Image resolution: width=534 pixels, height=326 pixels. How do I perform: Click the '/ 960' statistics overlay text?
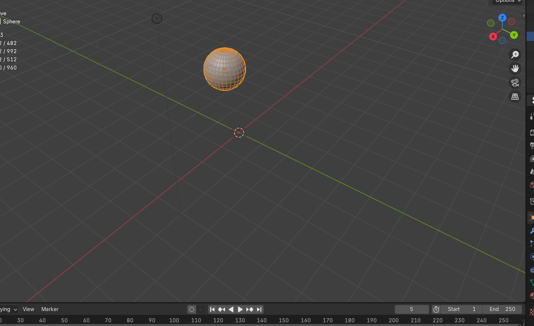[x=10, y=68]
